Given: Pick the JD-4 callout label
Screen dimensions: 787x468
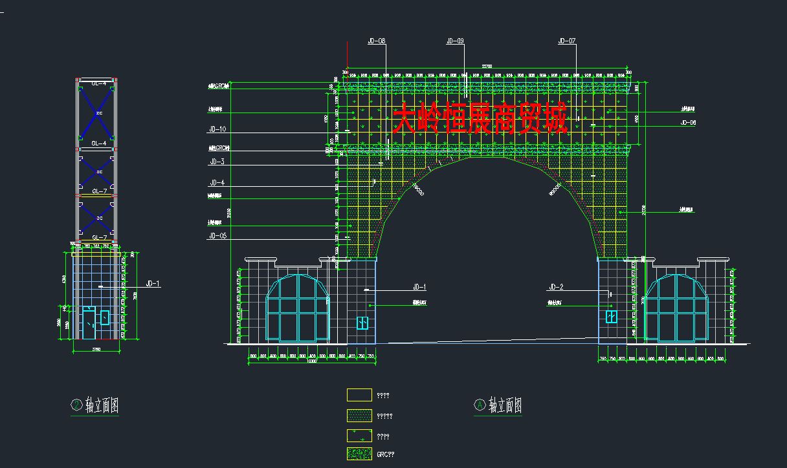Looking at the screenshot, I should point(217,183).
